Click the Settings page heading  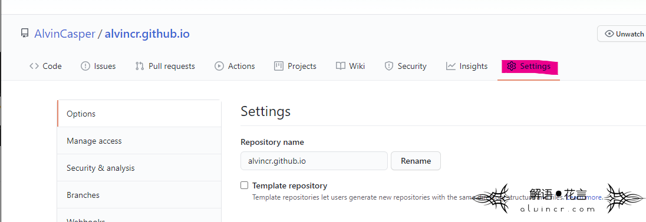coord(265,111)
